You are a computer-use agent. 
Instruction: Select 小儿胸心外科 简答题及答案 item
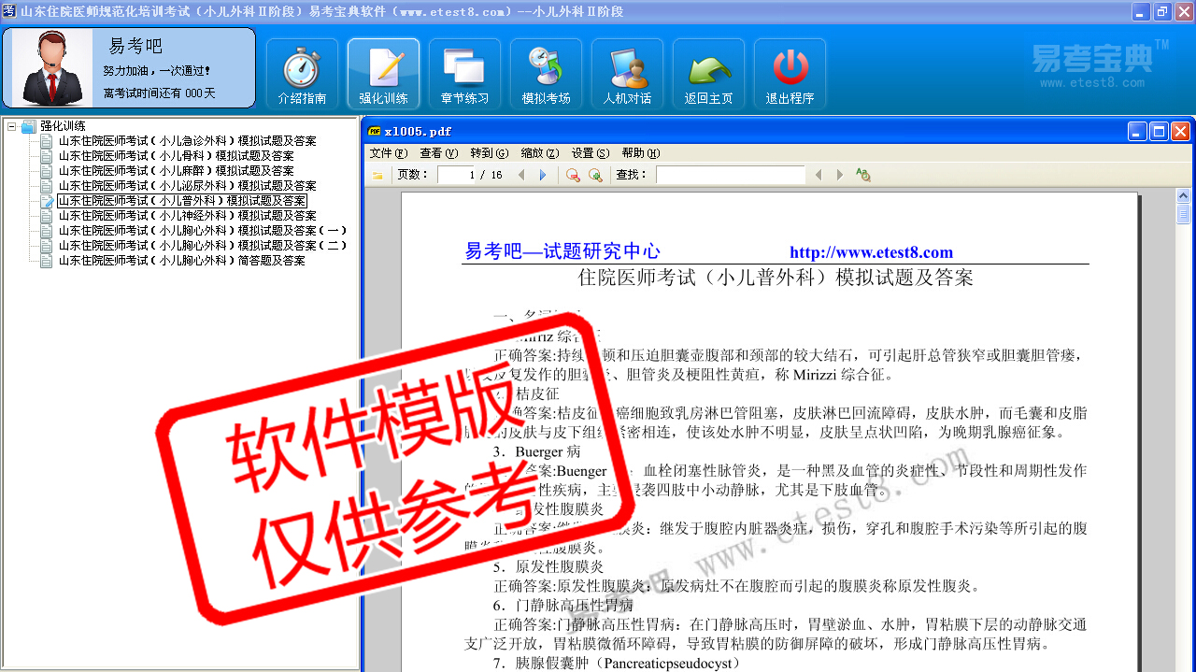point(181,261)
